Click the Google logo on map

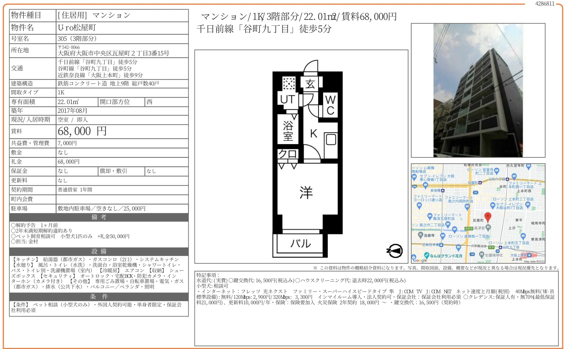tap(419, 260)
